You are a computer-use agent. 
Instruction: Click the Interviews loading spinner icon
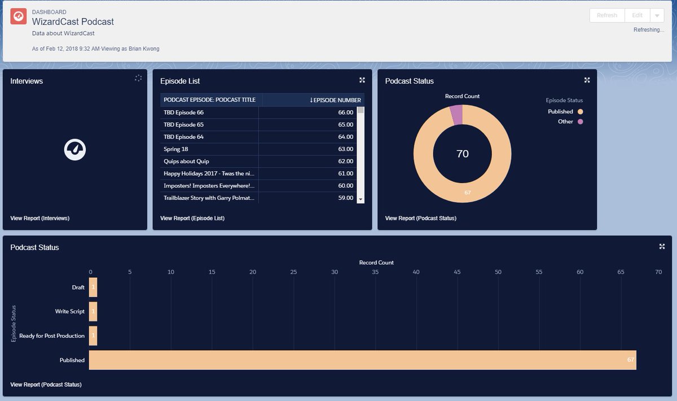[138, 78]
